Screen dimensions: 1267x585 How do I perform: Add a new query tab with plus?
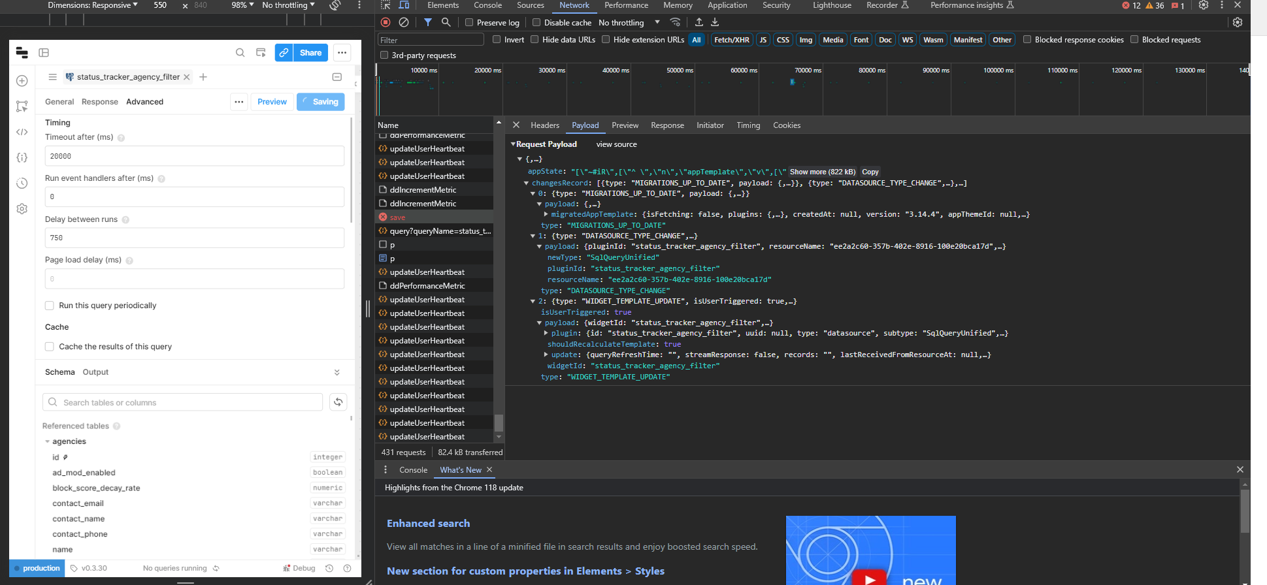pyautogui.click(x=203, y=77)
